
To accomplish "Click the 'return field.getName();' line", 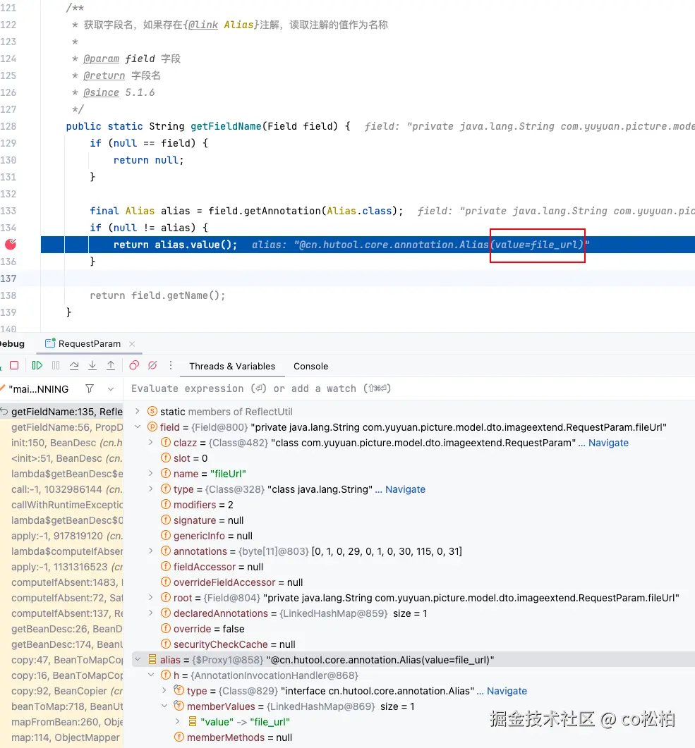I will point(157,295).
